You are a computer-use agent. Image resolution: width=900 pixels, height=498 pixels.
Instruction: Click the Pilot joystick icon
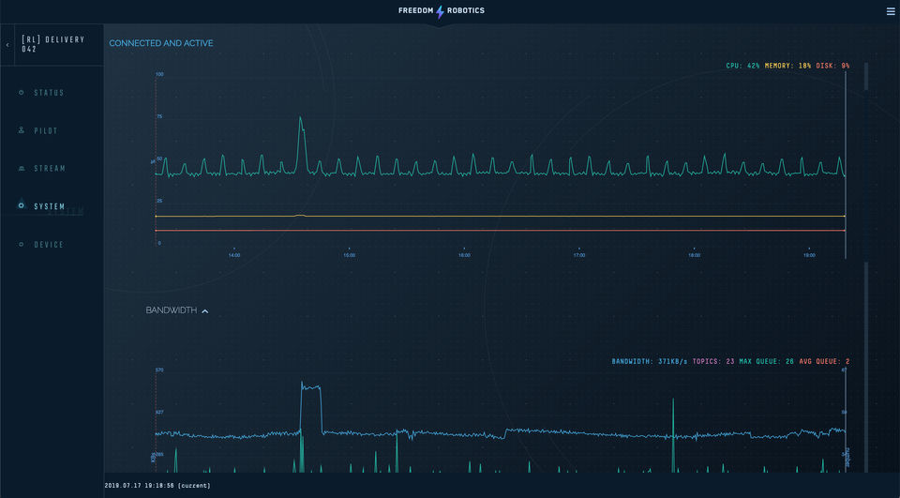(22, 130)
